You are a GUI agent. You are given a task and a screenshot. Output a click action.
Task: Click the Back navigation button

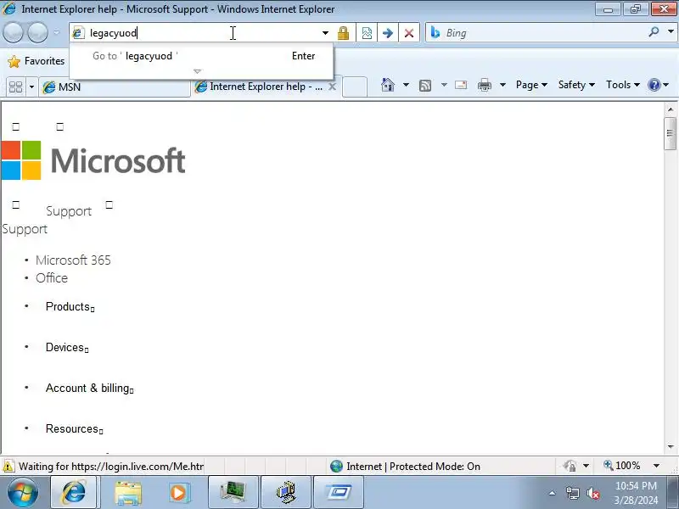point(13,32)
